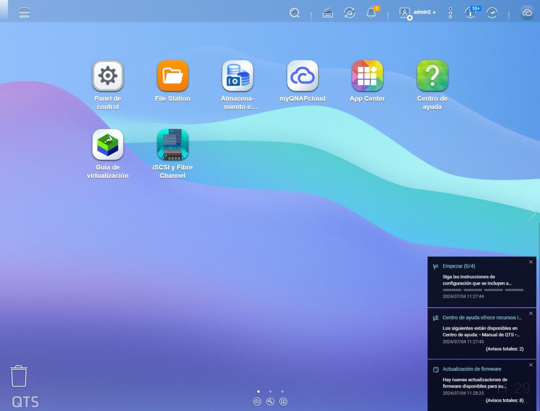
Task: Open the Empezar (0/4) notification title
Action: click(x=459, y=266)
